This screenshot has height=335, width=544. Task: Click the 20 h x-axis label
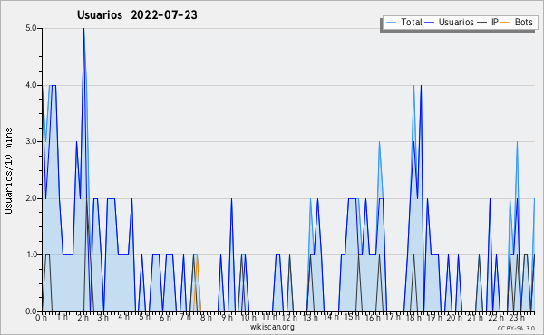point(454,317)
